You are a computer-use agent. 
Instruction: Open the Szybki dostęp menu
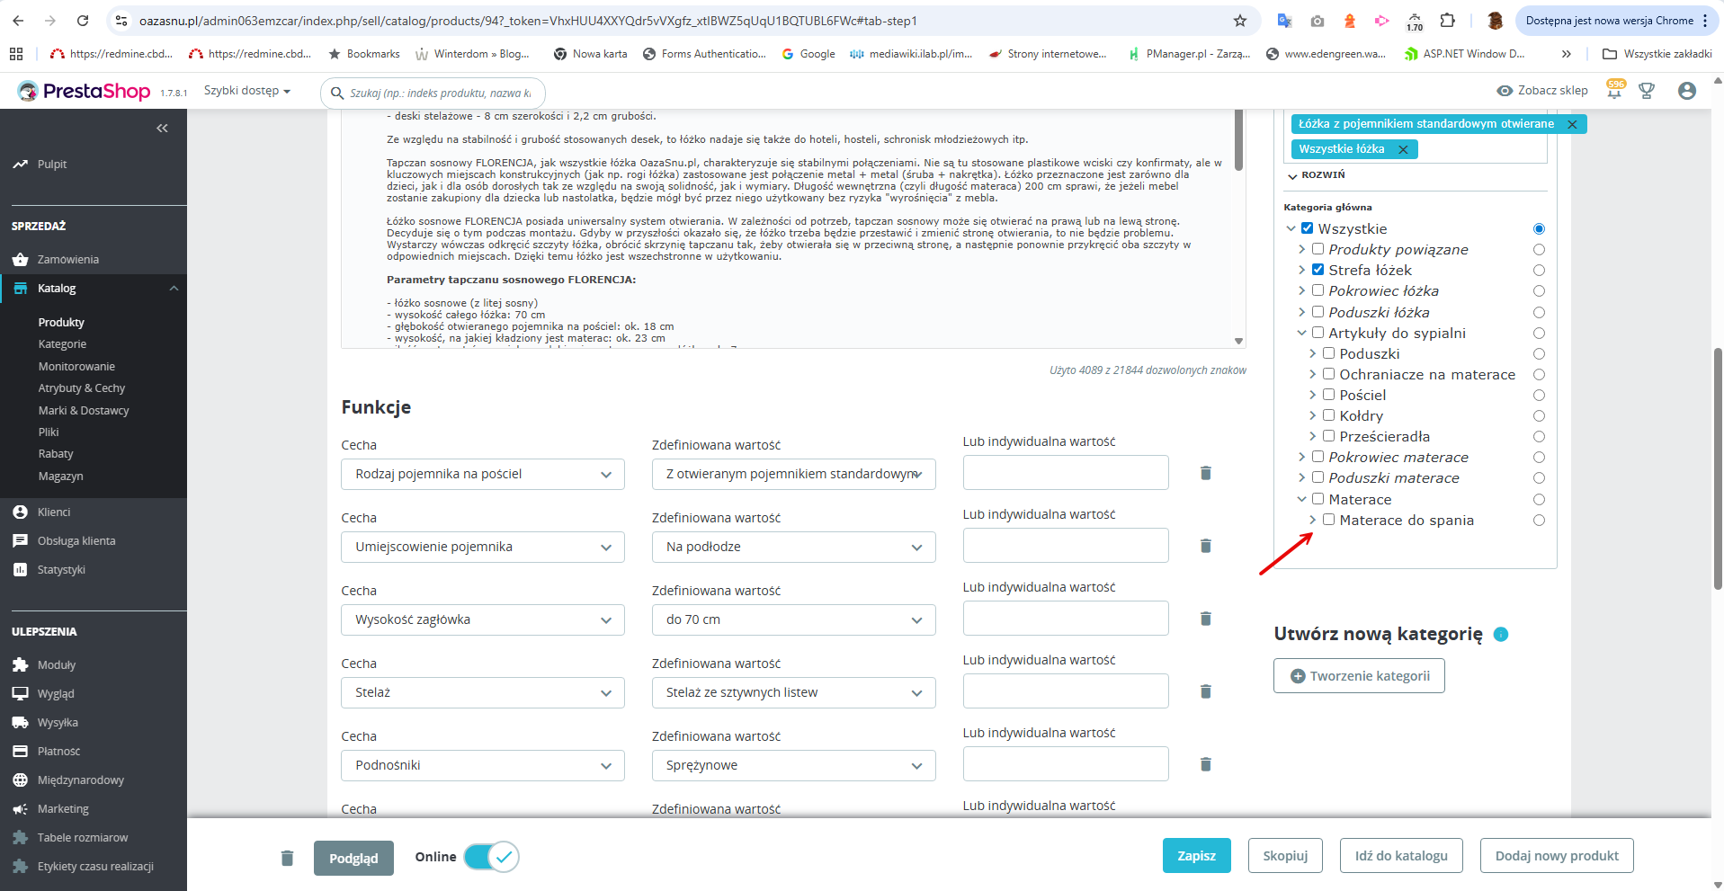tap(247, 91)
